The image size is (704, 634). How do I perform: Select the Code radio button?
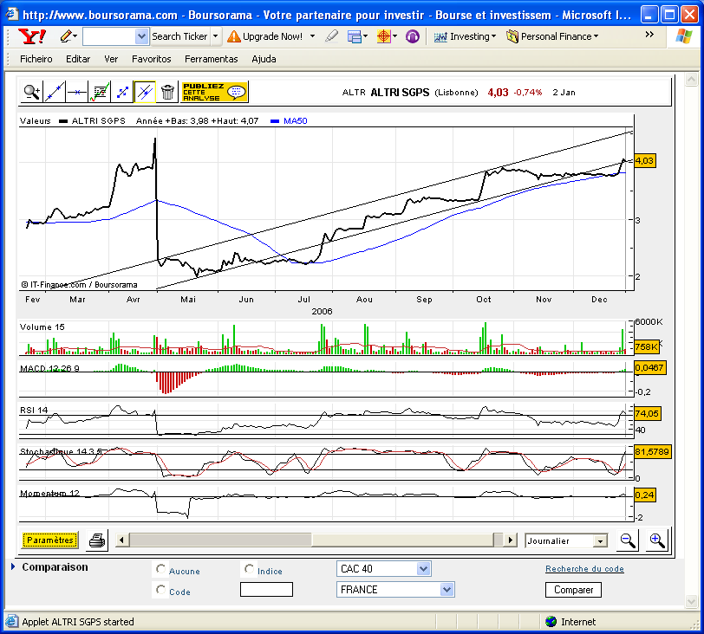click(x=160, y=590)
